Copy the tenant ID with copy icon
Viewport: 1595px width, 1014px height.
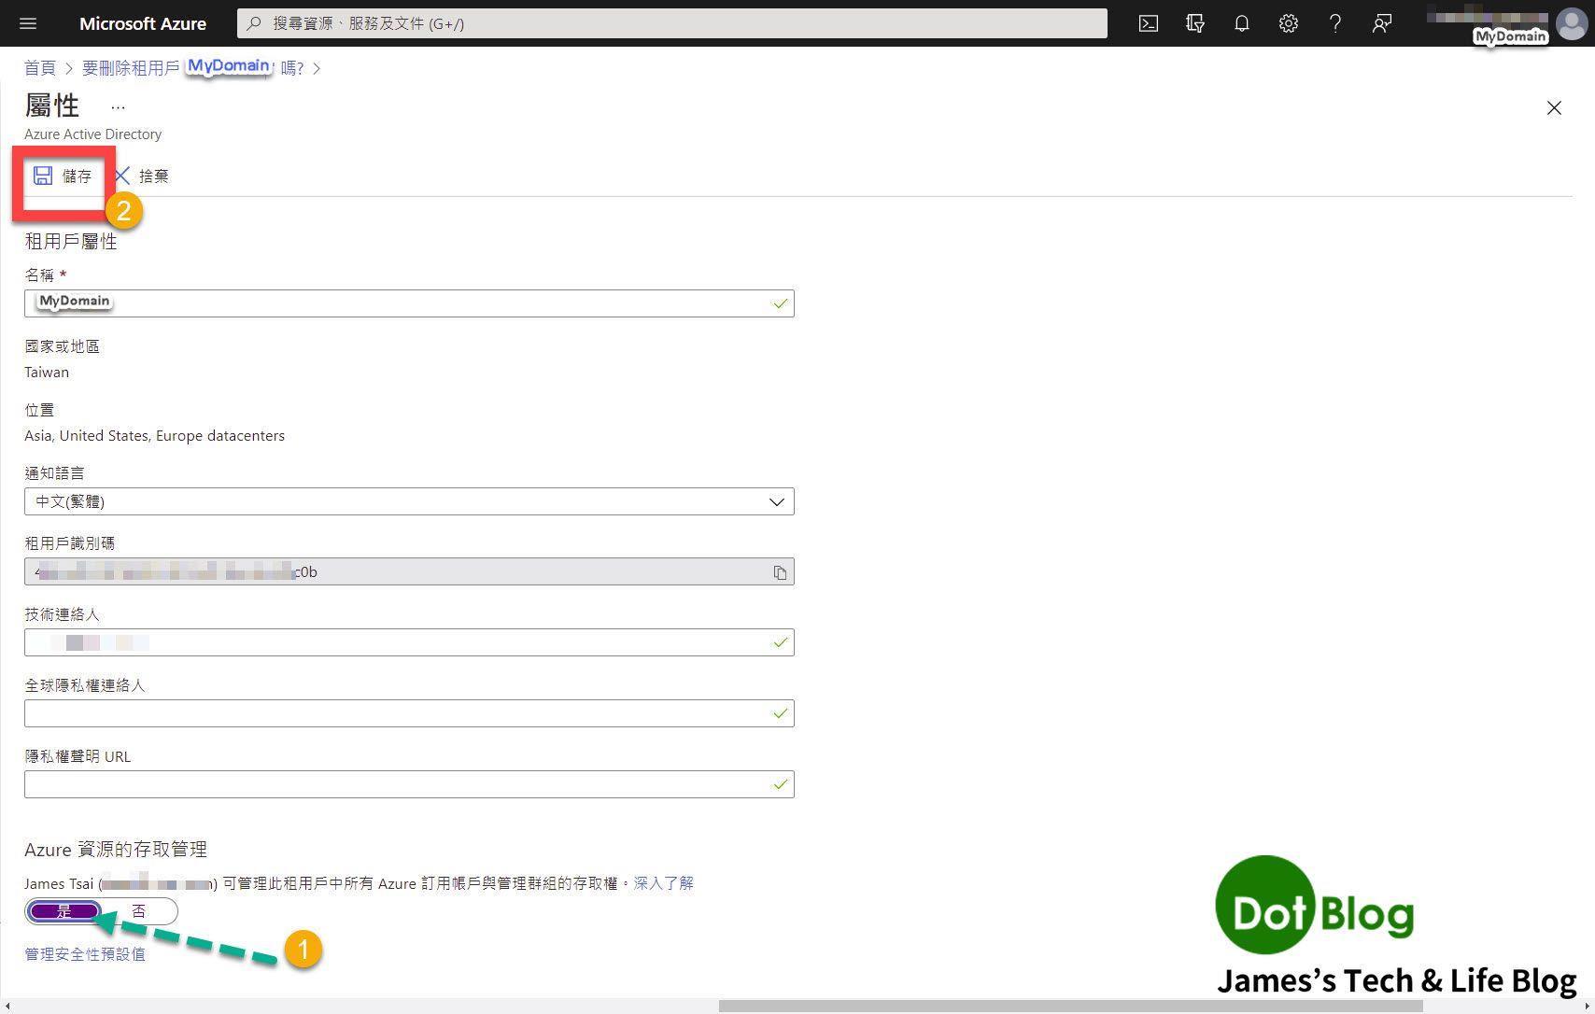(780, 572)
